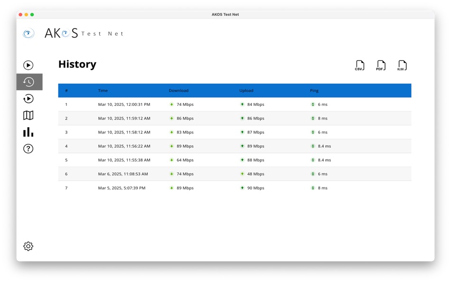Viewport: 451px width, 282px height.
Task: Maximize window with green button
Action: (32, 14)
